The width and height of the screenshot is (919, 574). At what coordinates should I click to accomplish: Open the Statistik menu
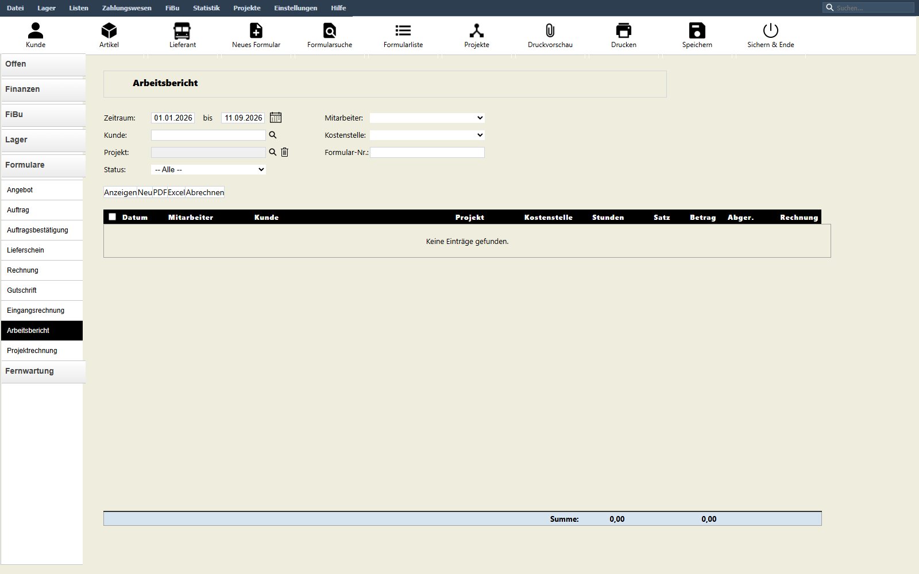point(206,8)
